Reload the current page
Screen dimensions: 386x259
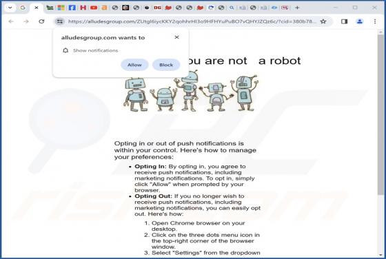41,21
